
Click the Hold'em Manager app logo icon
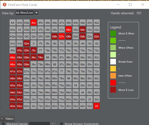tap(5, 5)
